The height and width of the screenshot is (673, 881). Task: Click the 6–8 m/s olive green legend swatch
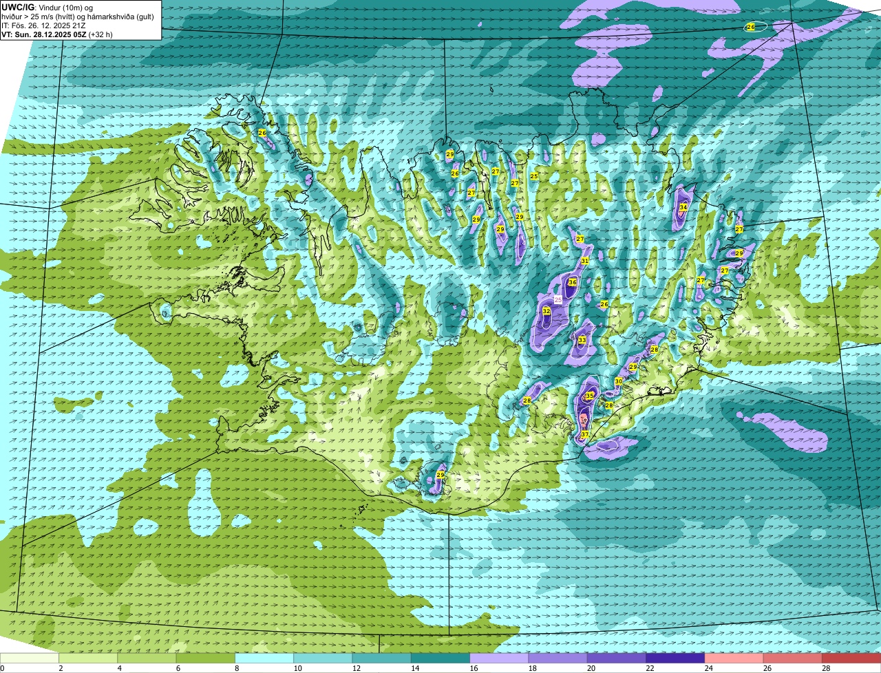point(206,658)
